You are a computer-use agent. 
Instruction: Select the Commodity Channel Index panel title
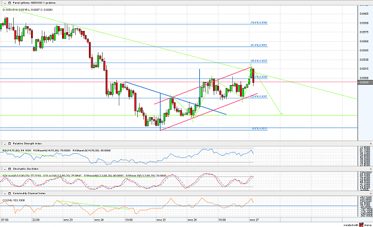click(x=29, y=193)
